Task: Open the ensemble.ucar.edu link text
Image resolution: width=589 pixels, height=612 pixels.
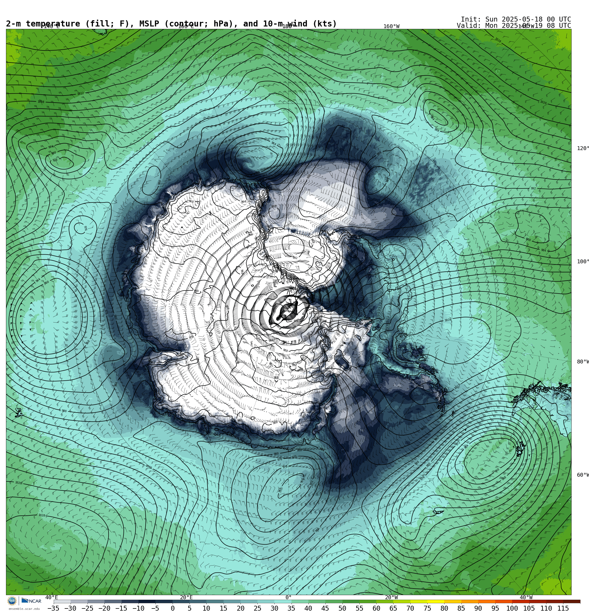Action: [x=24, y=608]
